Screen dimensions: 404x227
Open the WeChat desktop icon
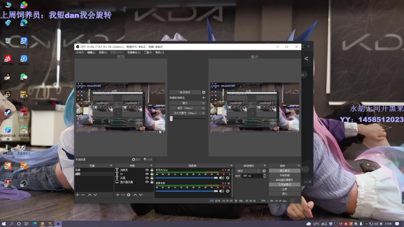(x=24, y=77)
